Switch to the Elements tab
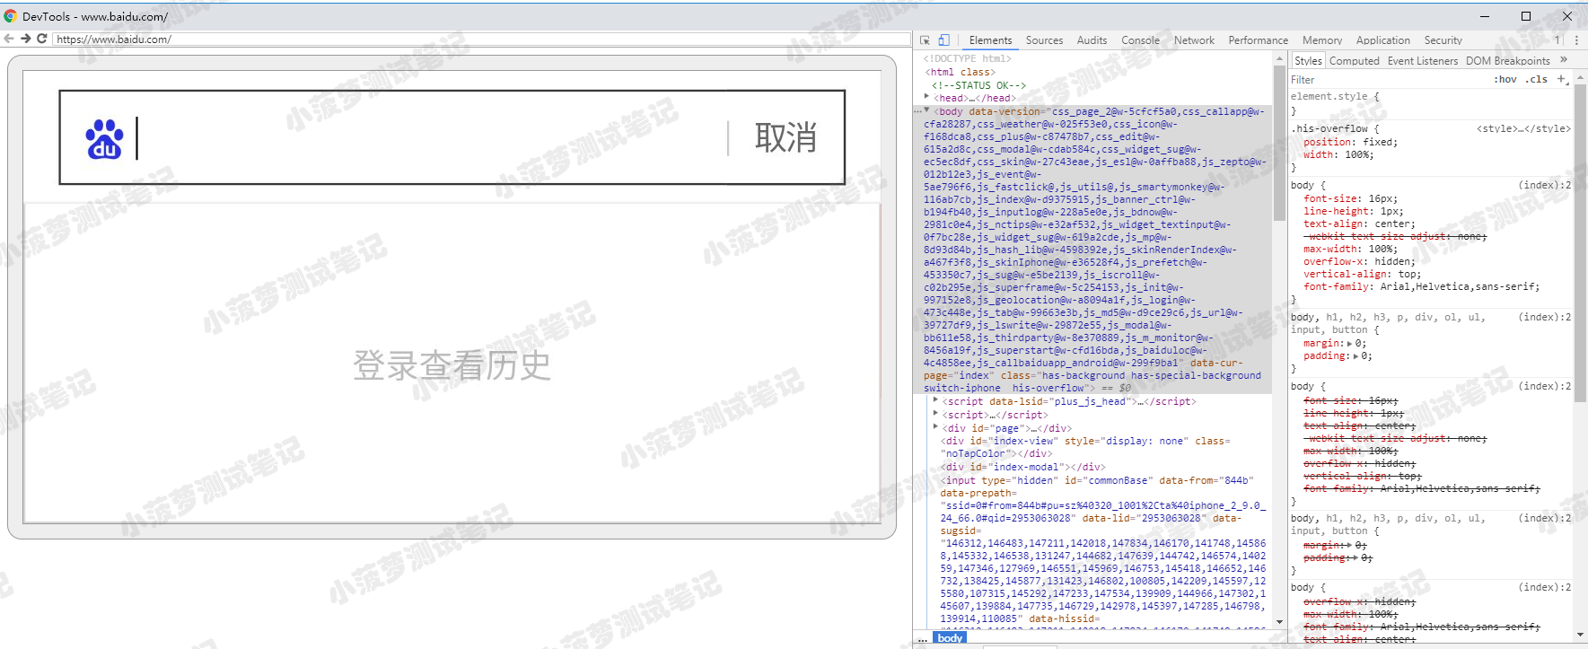 pyautogui.click(x=990, y=40)
